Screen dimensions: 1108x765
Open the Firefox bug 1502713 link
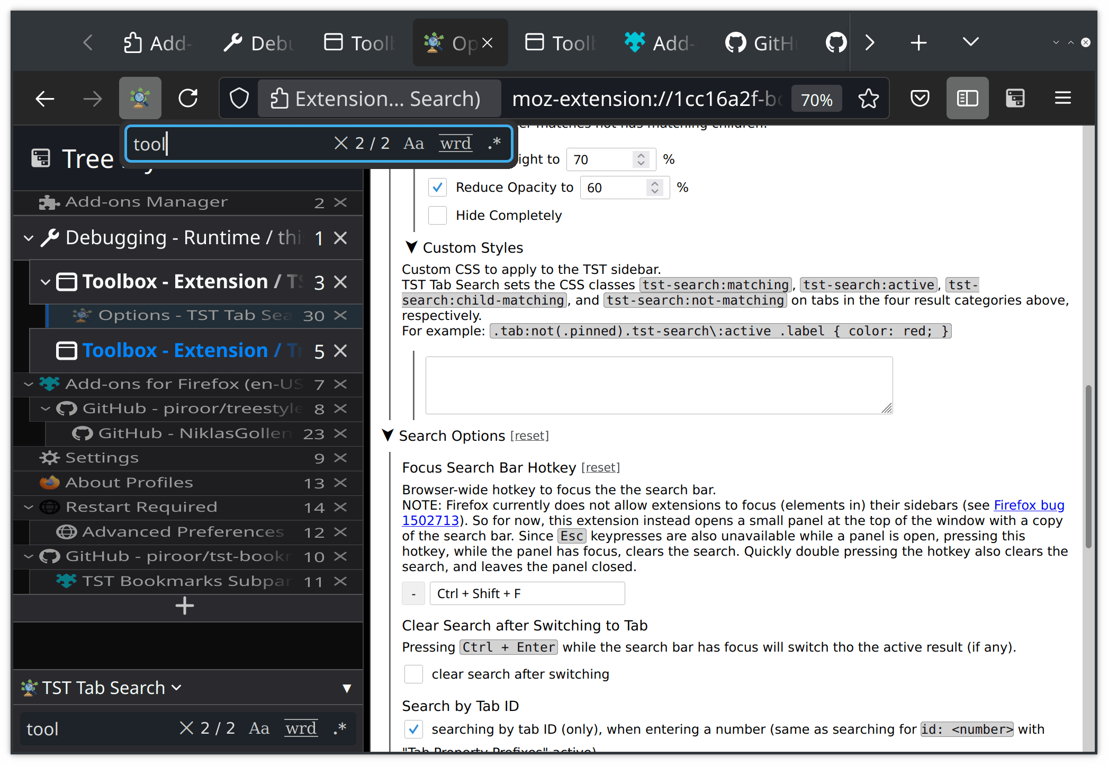tap(1029, 505)
